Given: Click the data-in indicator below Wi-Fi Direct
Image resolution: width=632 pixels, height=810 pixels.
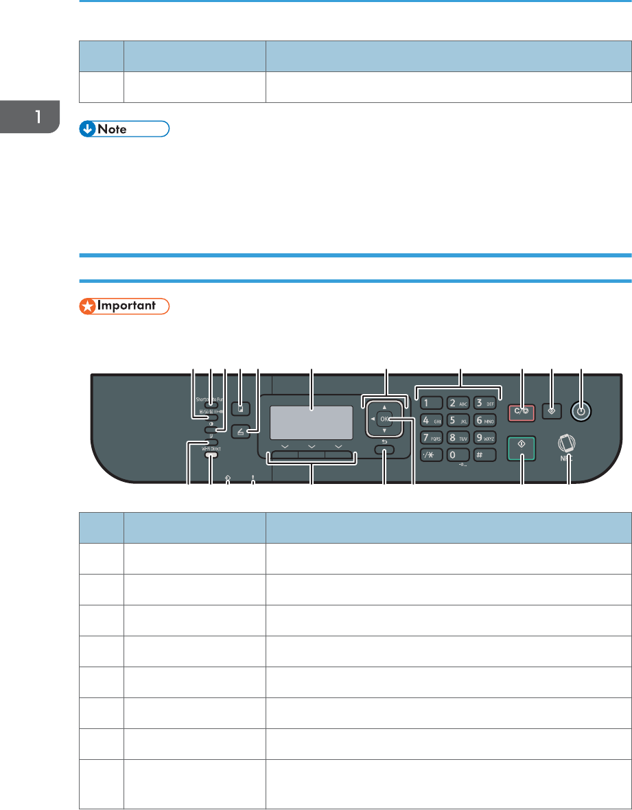Looking at the screenshot, I should [x=228, y=478].
